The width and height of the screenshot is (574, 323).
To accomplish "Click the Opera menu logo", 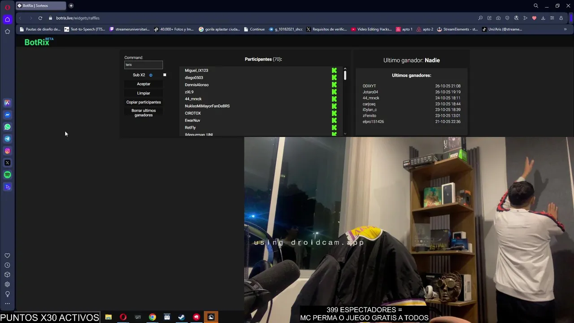I will click(7, 7).
